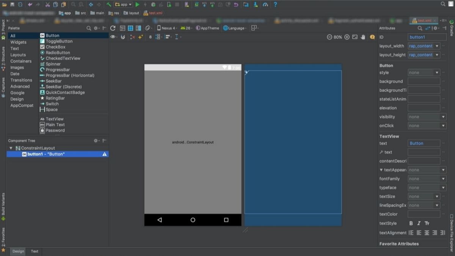Toggle autoconnect magnet icon
This screenshot has height=256, width=455.
point(123,37)
